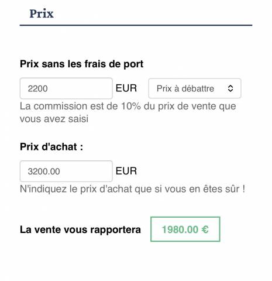Click the word commission in the note
This screenshot has width=272, height=281.
tap(60, 107)
